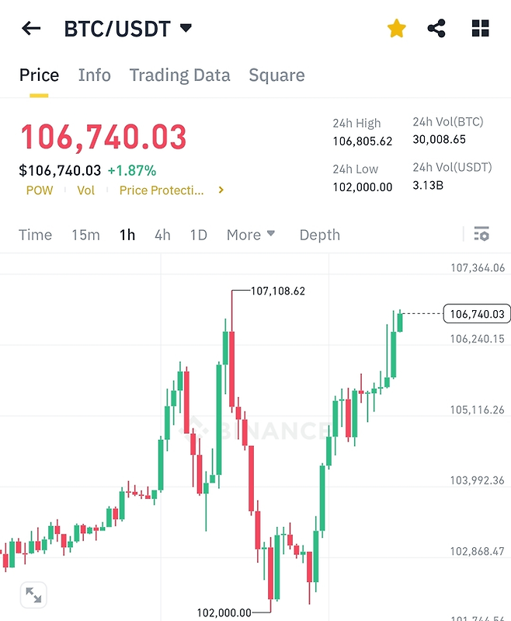This screenshot has height=621, width=511.
Task: Switch to the Info tab
Action: pos(94,75)
